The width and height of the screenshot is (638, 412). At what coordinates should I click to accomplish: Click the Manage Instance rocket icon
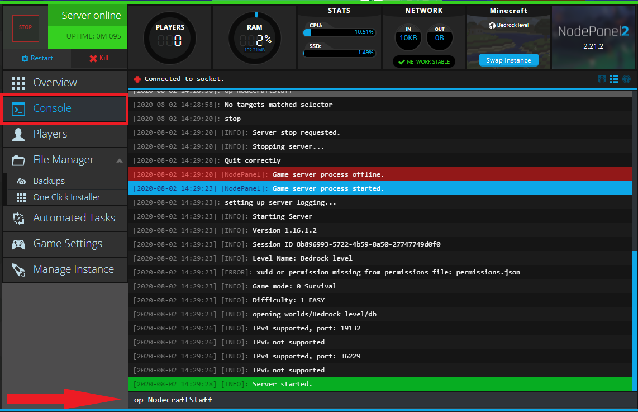(x=18, y=269)
